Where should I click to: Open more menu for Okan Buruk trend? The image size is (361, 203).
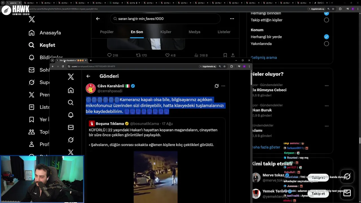pyautogui.click(x=326, y=106)
